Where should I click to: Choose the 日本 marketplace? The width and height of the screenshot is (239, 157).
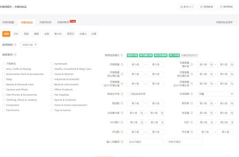[16, 34]
